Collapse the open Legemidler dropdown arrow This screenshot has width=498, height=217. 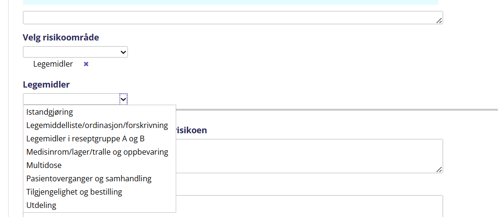123,99
